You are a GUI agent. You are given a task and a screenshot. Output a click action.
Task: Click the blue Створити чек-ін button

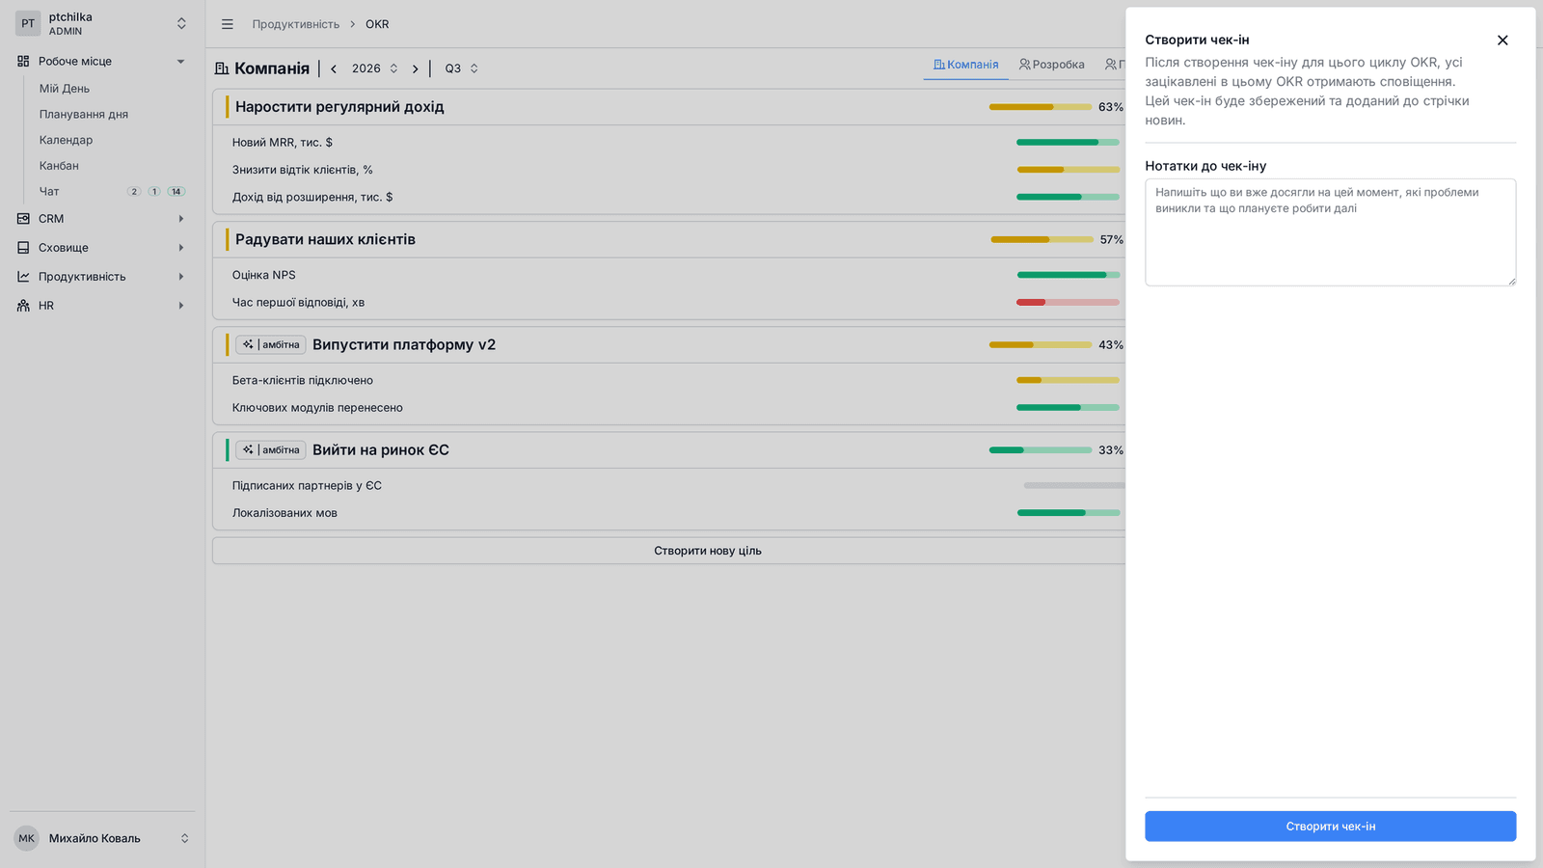pyautogui.click(x=1330, y=827)
